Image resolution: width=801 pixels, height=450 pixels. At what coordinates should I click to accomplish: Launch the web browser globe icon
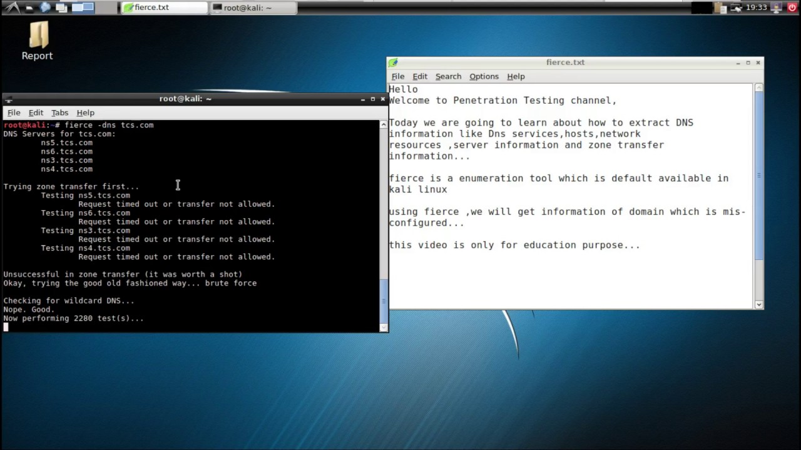[45, 7]
